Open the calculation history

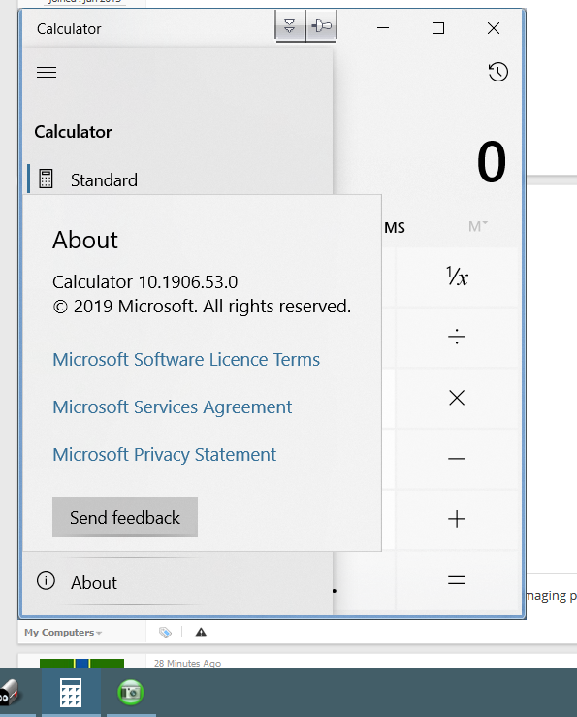coord(497,72)
